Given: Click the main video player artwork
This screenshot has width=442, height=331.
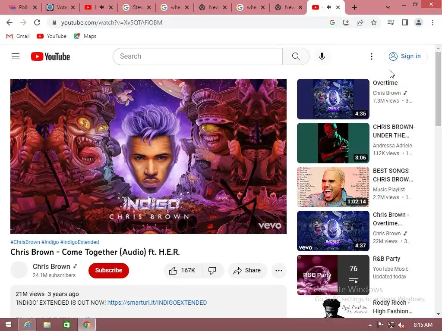Looking at the screenshot, I should 148,156.
